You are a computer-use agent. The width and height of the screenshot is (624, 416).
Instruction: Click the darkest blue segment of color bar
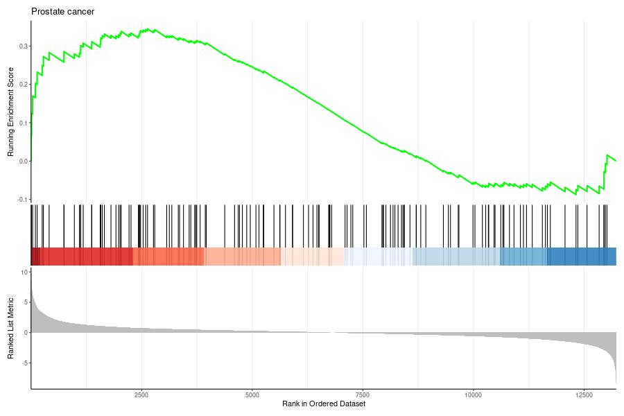tap(582, 257)
